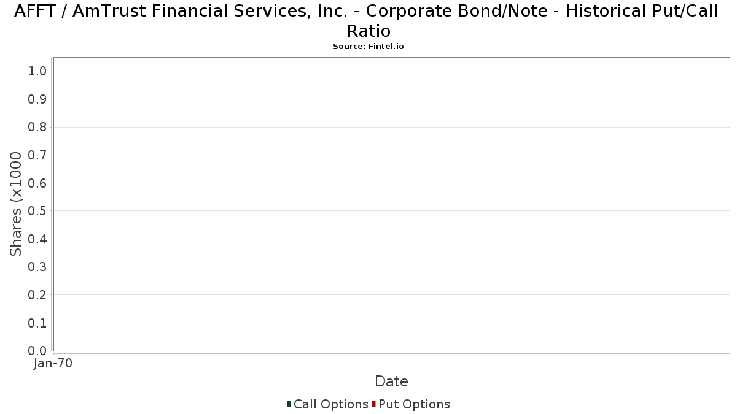The image size is (737, 414).
Task: Click the 0.4 y-axis tick label
Action: click(x=37, y=239)
